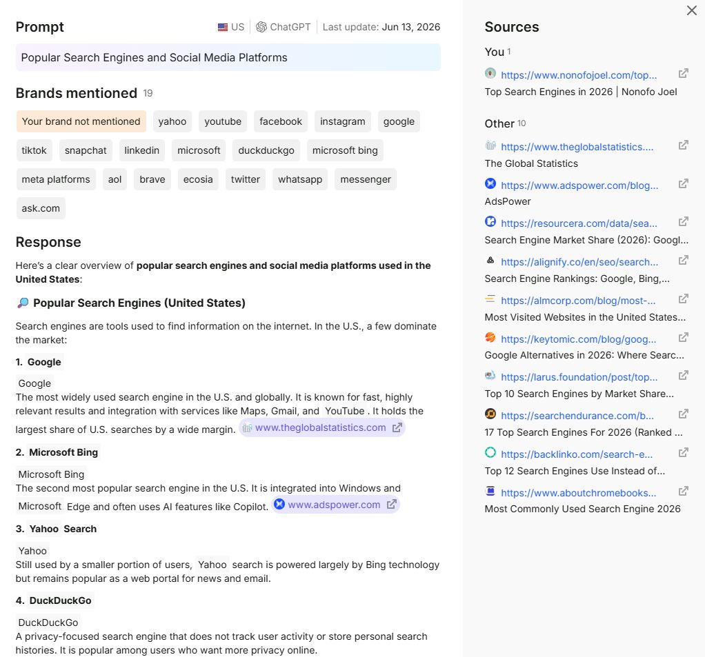Open external link icon for keytomic.com source
This screenshot has width=705, height=657.
684,338
